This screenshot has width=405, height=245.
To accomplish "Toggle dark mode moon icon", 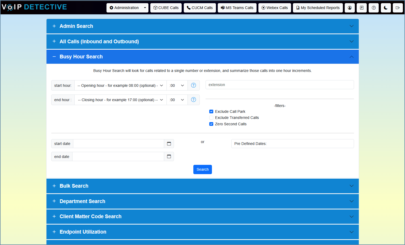I will 386,8.
